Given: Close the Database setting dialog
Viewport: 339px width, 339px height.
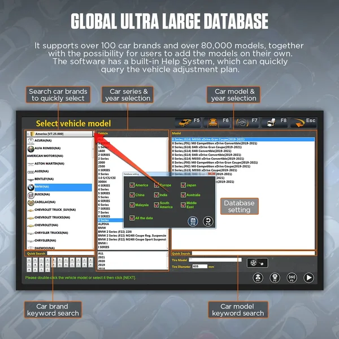Looking at the screenshot, I should (211, 174).
